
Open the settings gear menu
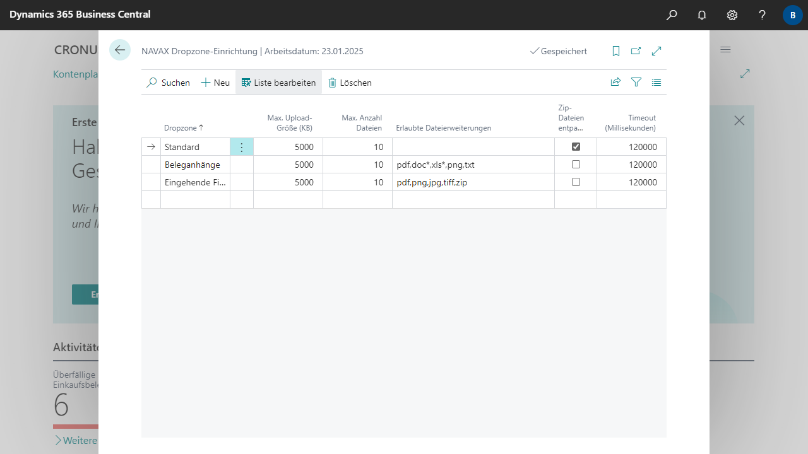(732, 15)
